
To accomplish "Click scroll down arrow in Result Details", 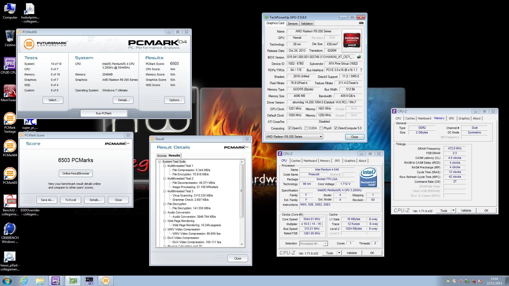I will click(242, 244).
